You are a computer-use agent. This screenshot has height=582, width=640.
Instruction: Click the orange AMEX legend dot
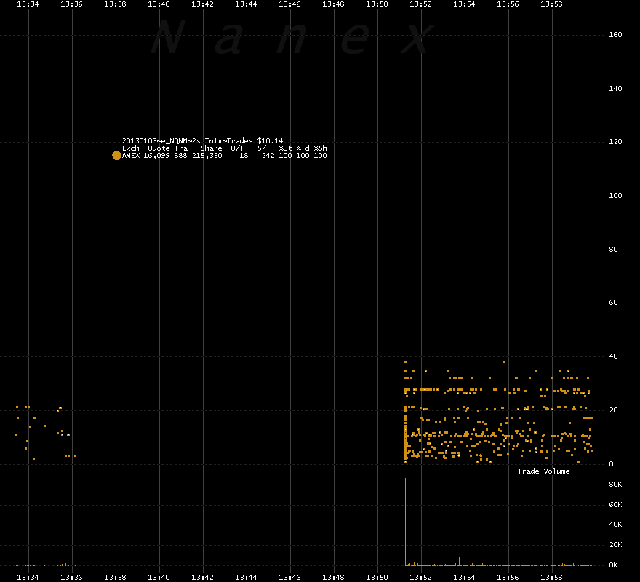pyautogui.click(x=116, y=156)
